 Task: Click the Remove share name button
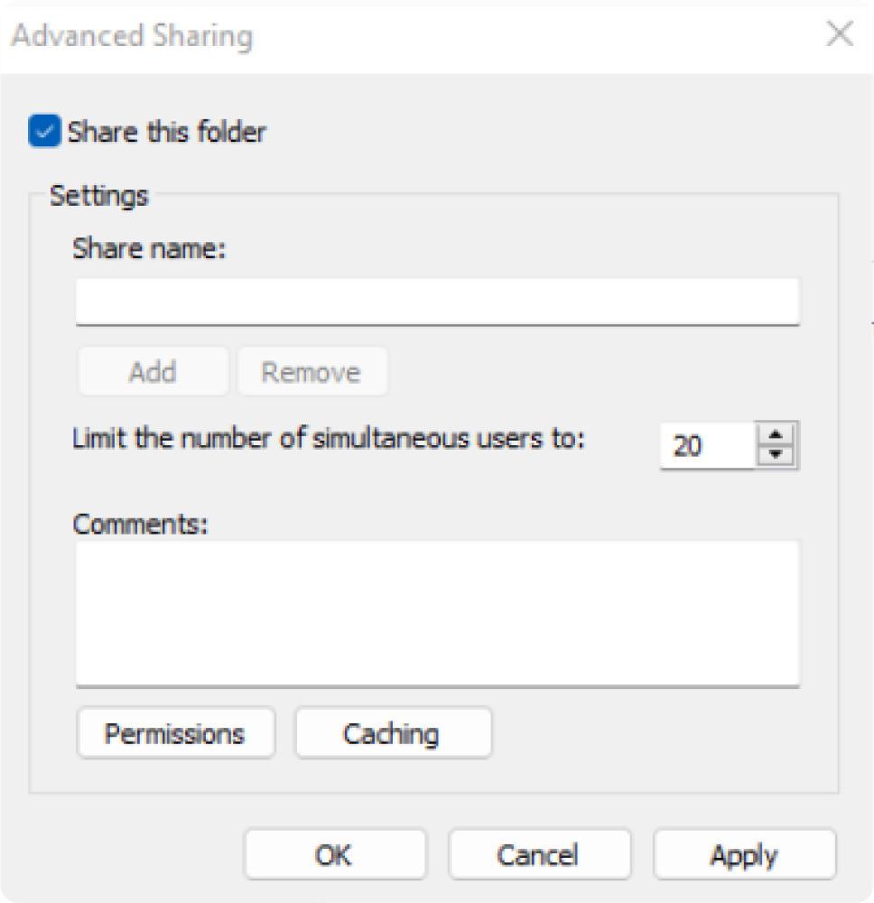pyautogui.click(x=312, y=371)
